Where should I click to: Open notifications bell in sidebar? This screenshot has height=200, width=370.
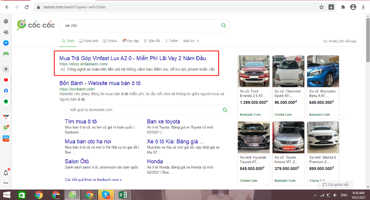tap(6, 173)
